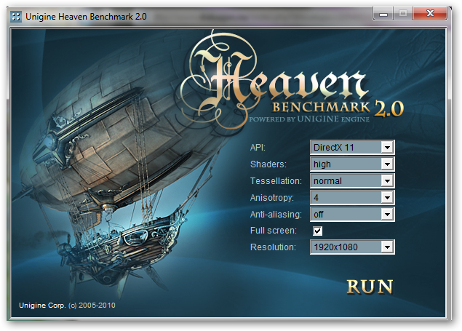
Task: Click the Unigine Corp. copyright text
Action: pyautogui.click(x=67, y=306)
